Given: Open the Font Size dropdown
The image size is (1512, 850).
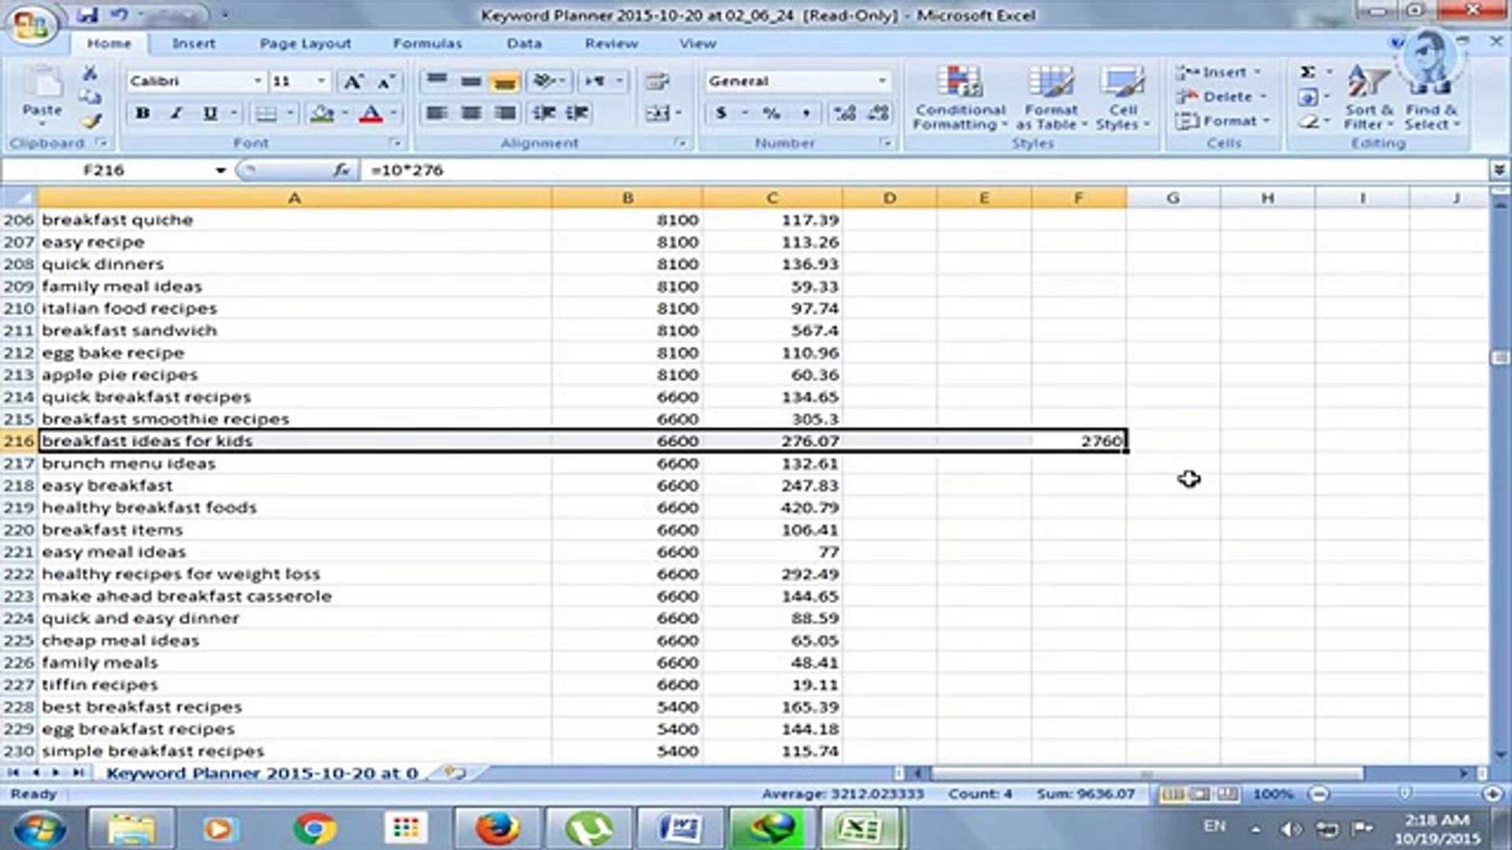Looking at the screenshot, I should [320, 80].
